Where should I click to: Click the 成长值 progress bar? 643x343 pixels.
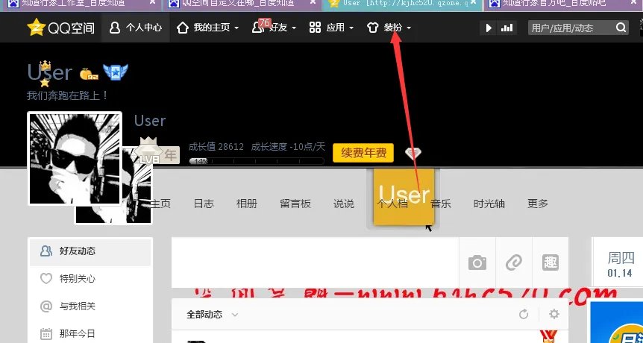coord(257,161)
